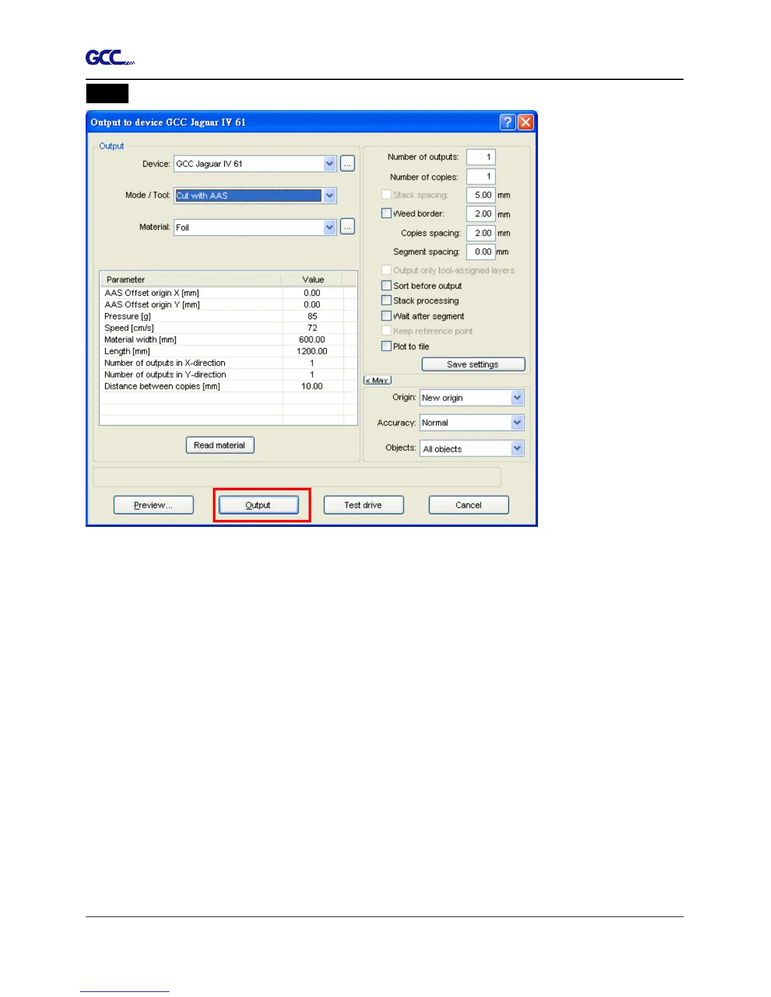
Task: Open the Accuracy dropdown
Action: pos(517,423)
